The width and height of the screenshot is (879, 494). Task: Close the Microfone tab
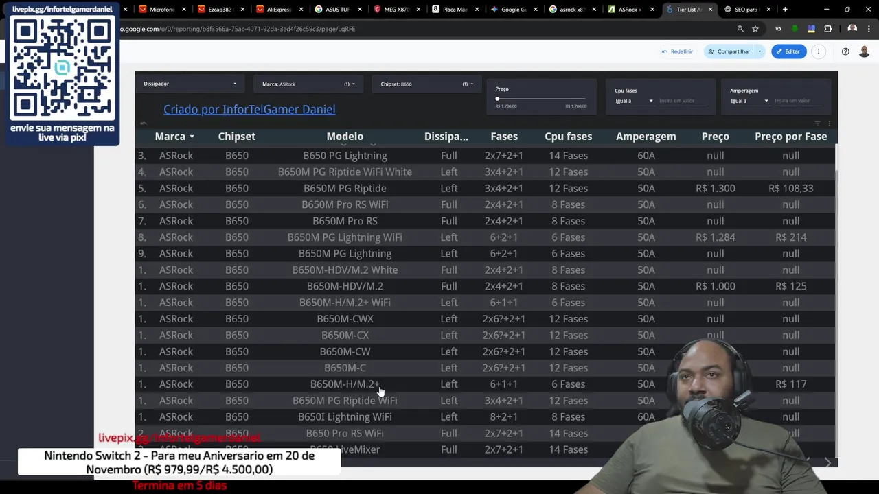point(183,10)
